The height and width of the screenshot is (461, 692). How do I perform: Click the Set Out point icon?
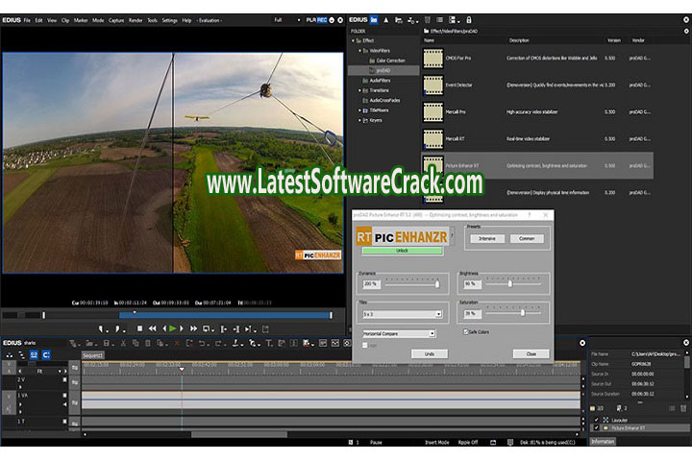point(118,329)
